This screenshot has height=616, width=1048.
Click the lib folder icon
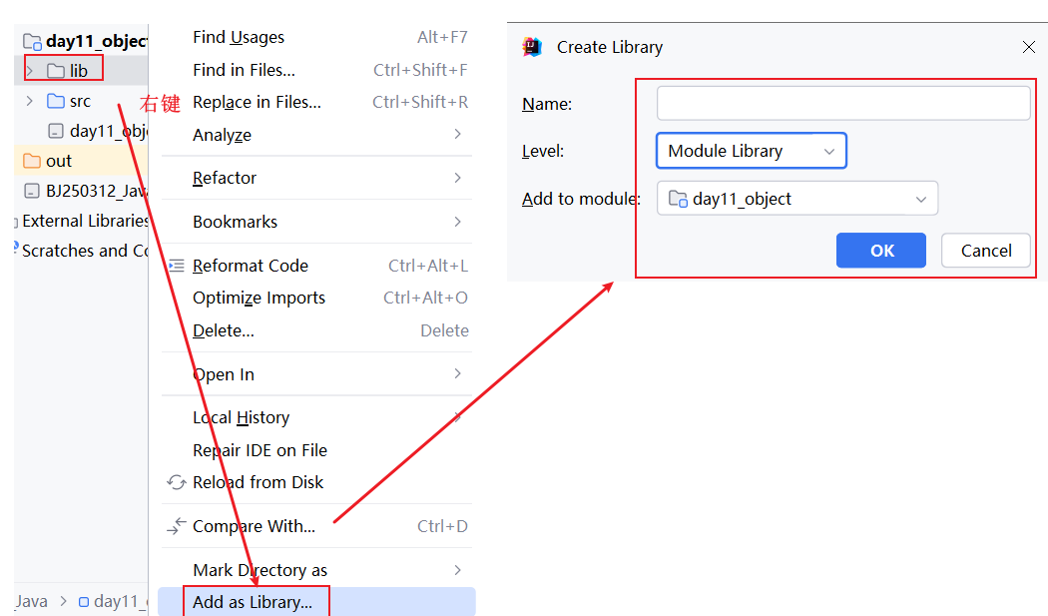tap(56, 71)
